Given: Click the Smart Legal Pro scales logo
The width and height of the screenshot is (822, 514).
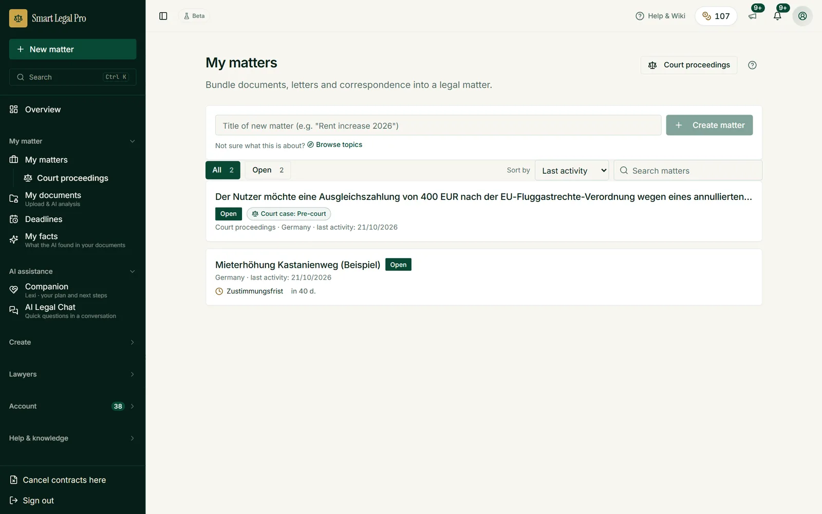Looking at the screenshot, I should coord(18,18).
